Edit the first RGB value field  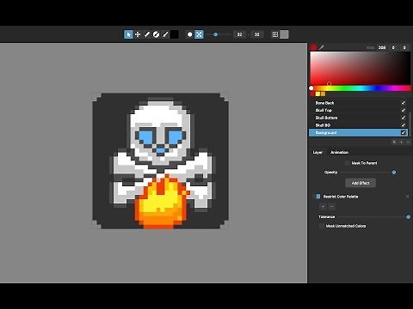382,48
